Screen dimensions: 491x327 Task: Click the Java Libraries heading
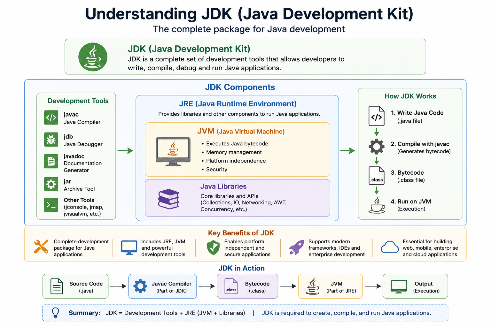[223, 186]
